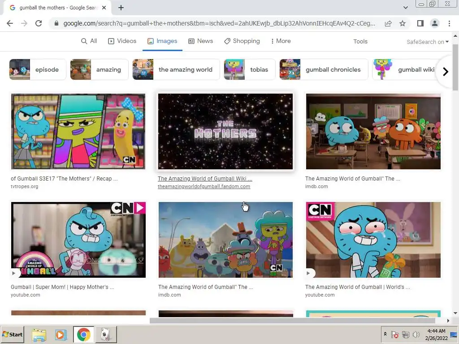This screenshot has height=344, width=459.
Task: Select the Images tab
Action: click(162, 41)
